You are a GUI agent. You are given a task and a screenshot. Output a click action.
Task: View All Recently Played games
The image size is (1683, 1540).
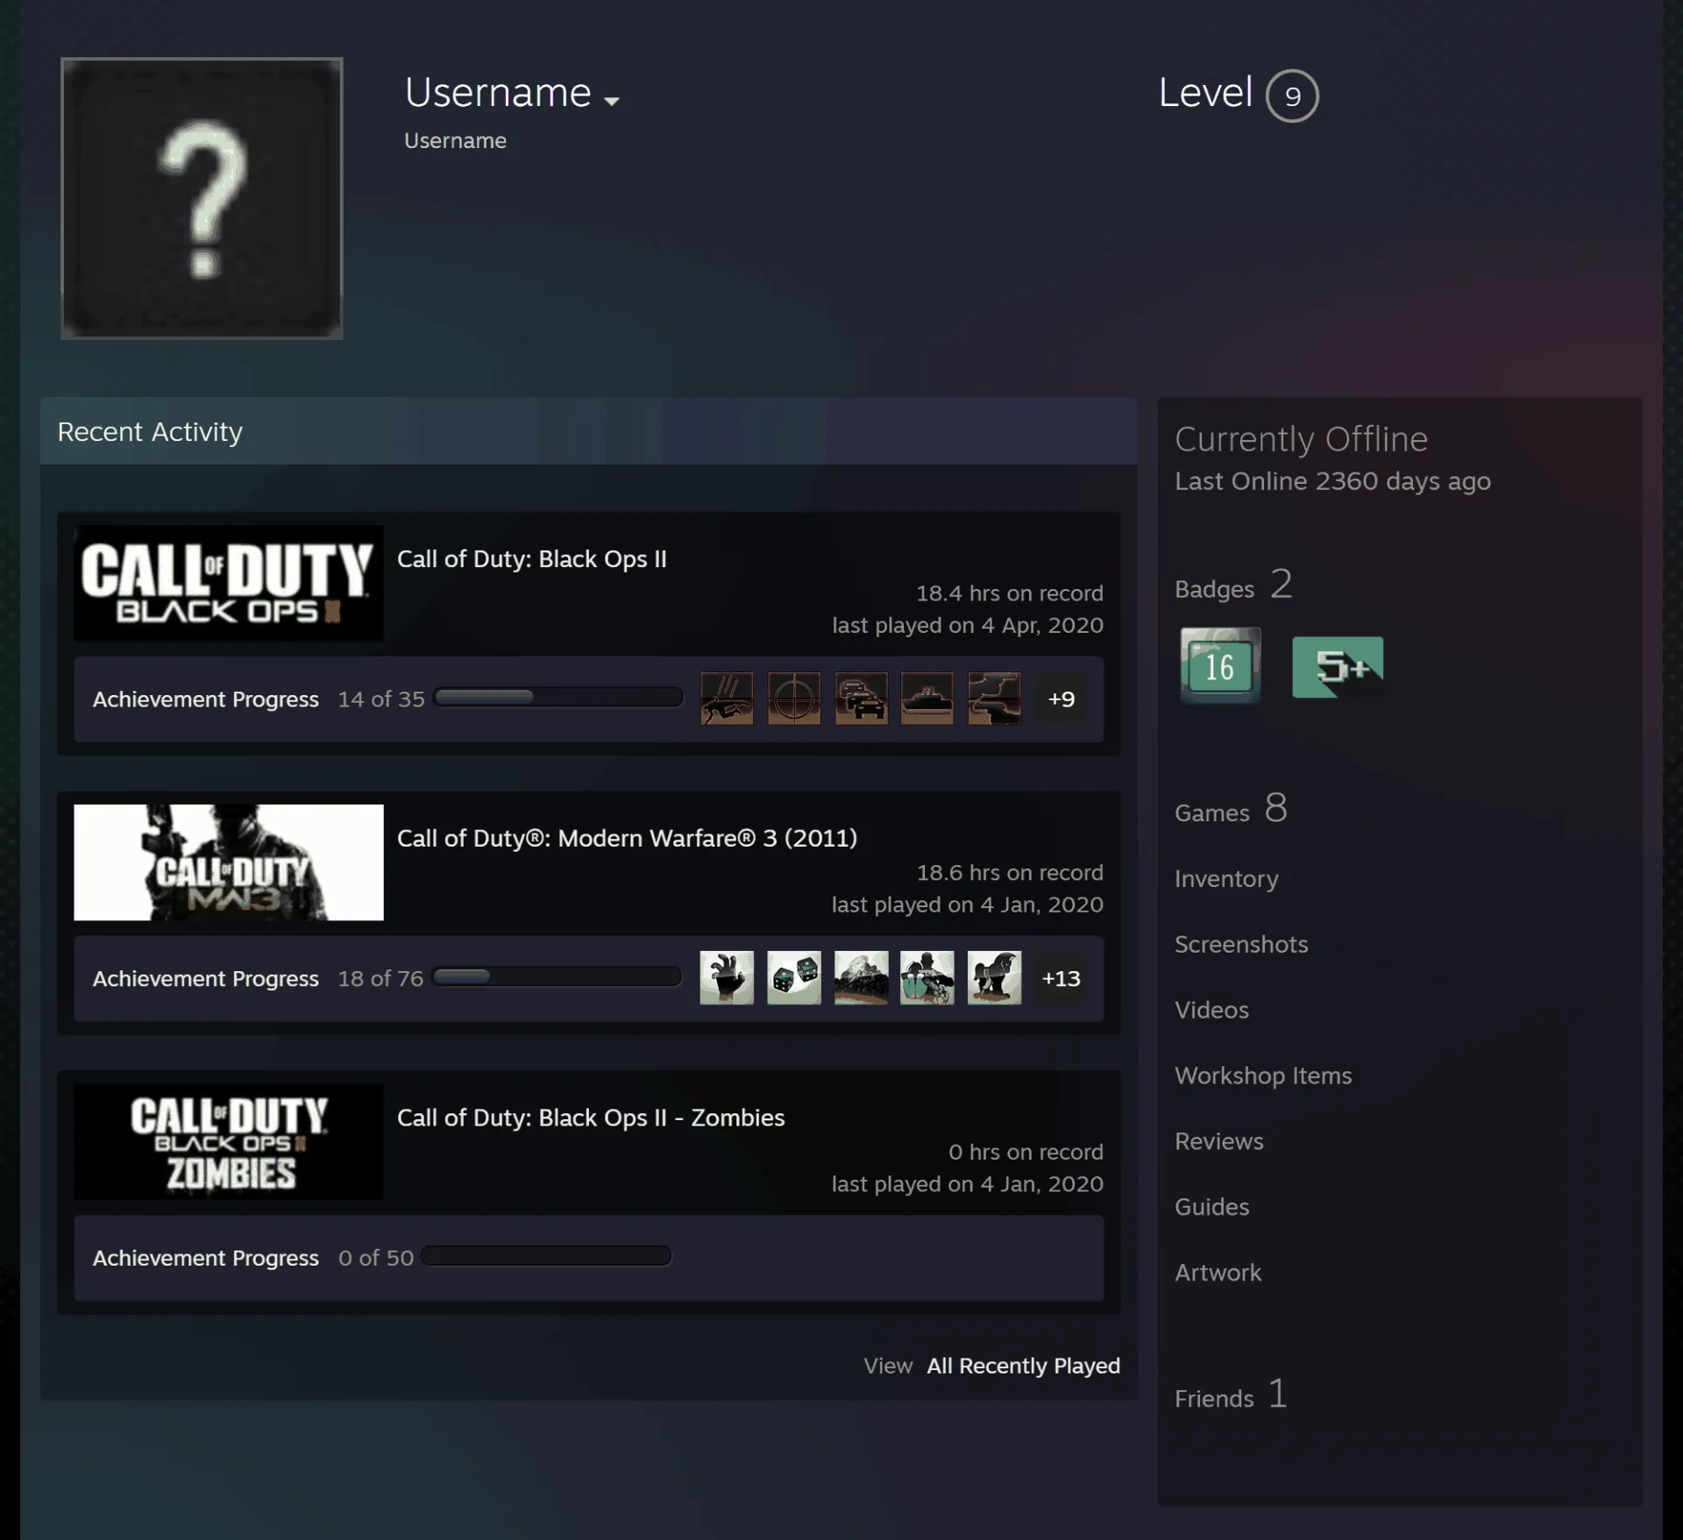[x=1023, y=1366]
